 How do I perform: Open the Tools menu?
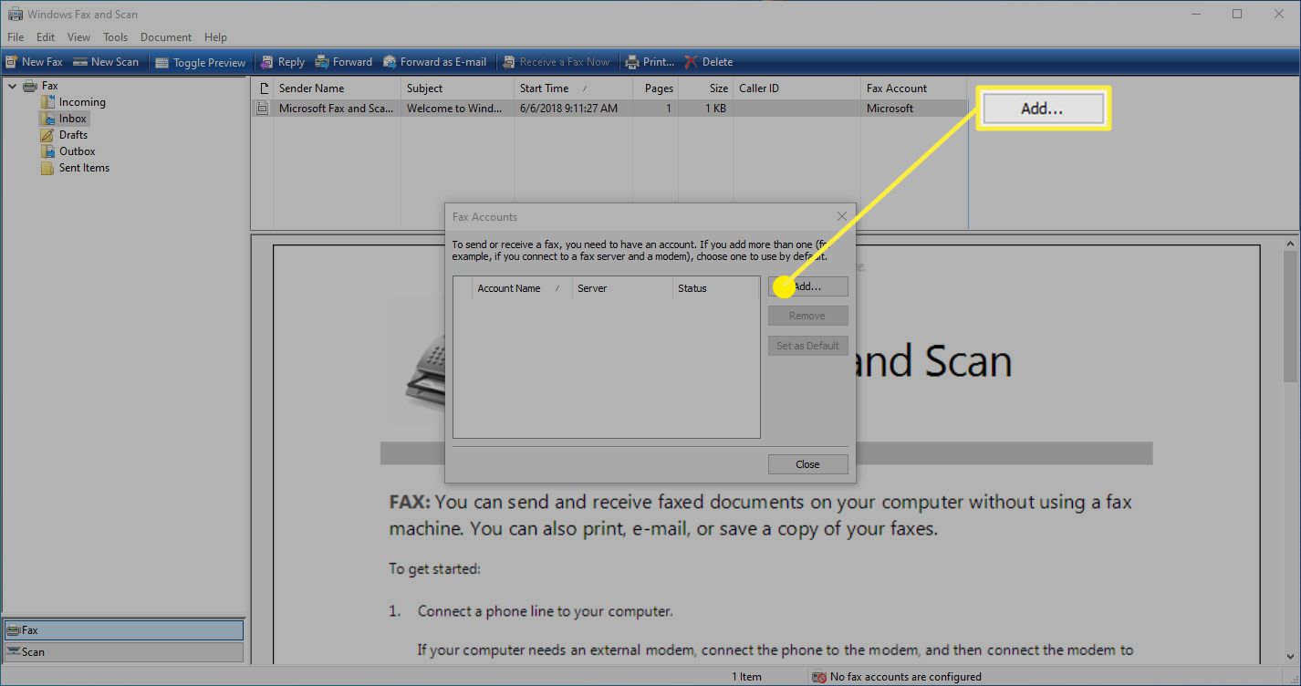(115, 37)
